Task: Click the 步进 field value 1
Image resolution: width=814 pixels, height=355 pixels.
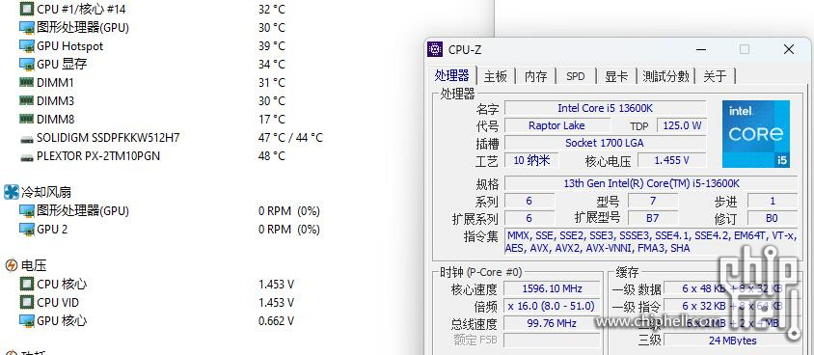Action: pyautogui.click(x=772, y=201)
